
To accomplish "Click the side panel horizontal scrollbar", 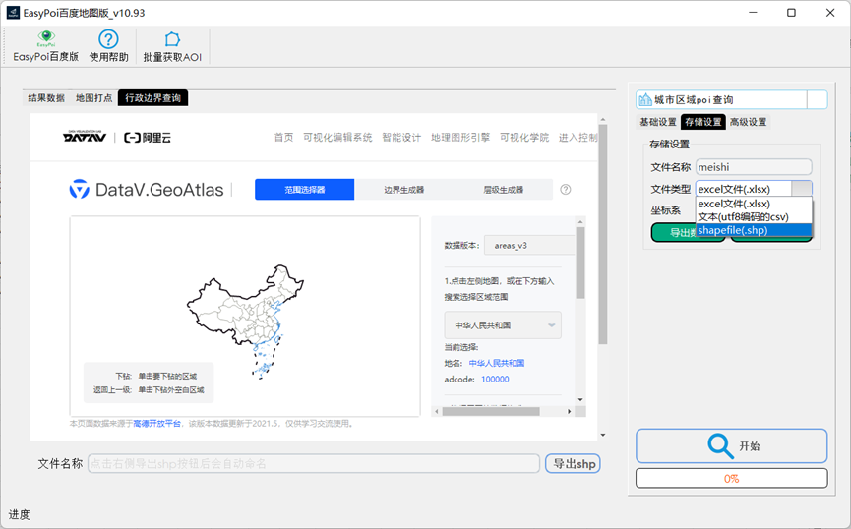I will 491,411.
